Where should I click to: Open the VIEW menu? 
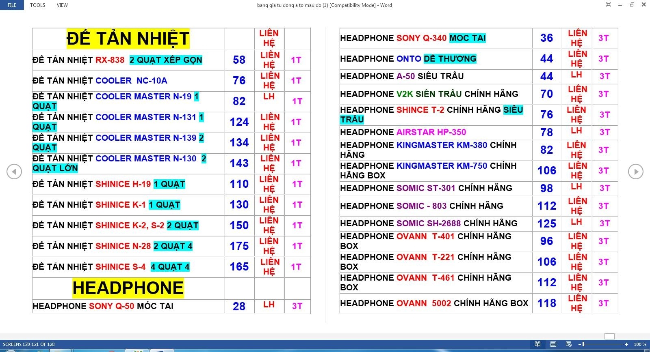tap(62, 5)
